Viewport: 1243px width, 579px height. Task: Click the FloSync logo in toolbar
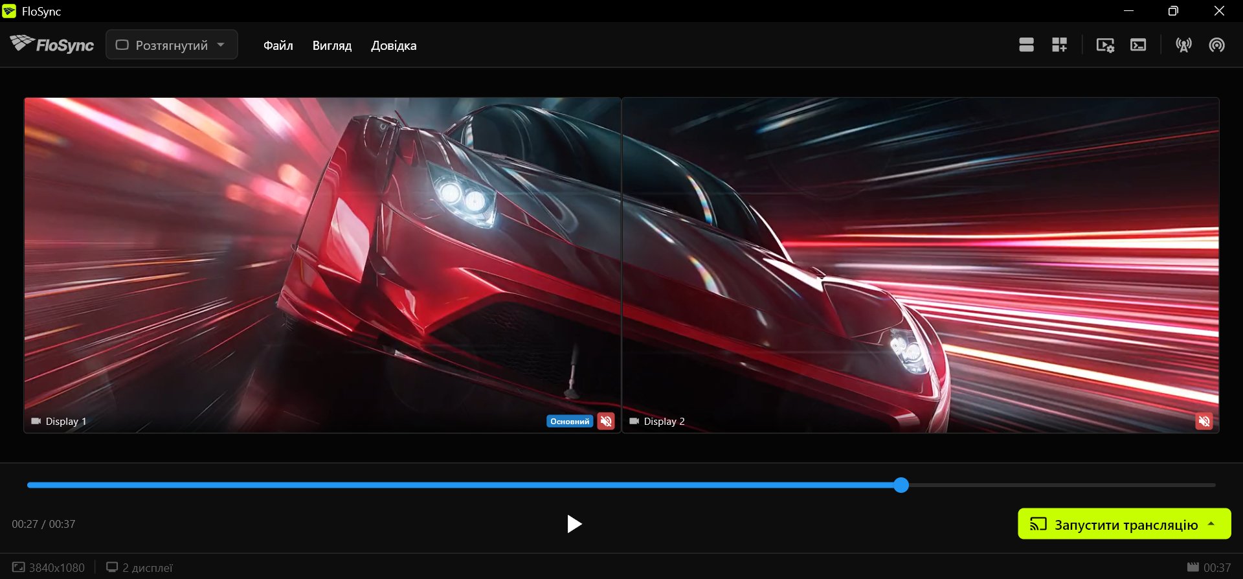tap(52, 44)
